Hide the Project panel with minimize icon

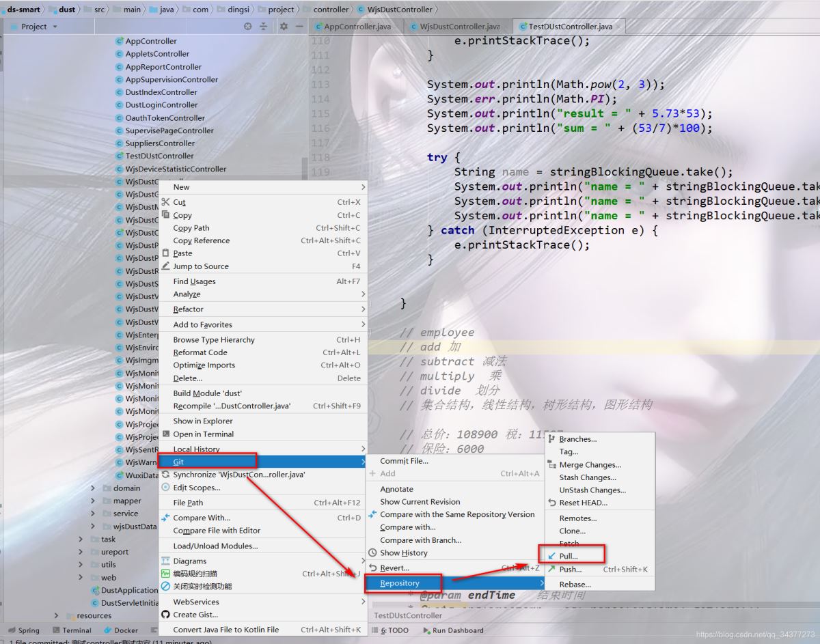[x=299, y=27]
